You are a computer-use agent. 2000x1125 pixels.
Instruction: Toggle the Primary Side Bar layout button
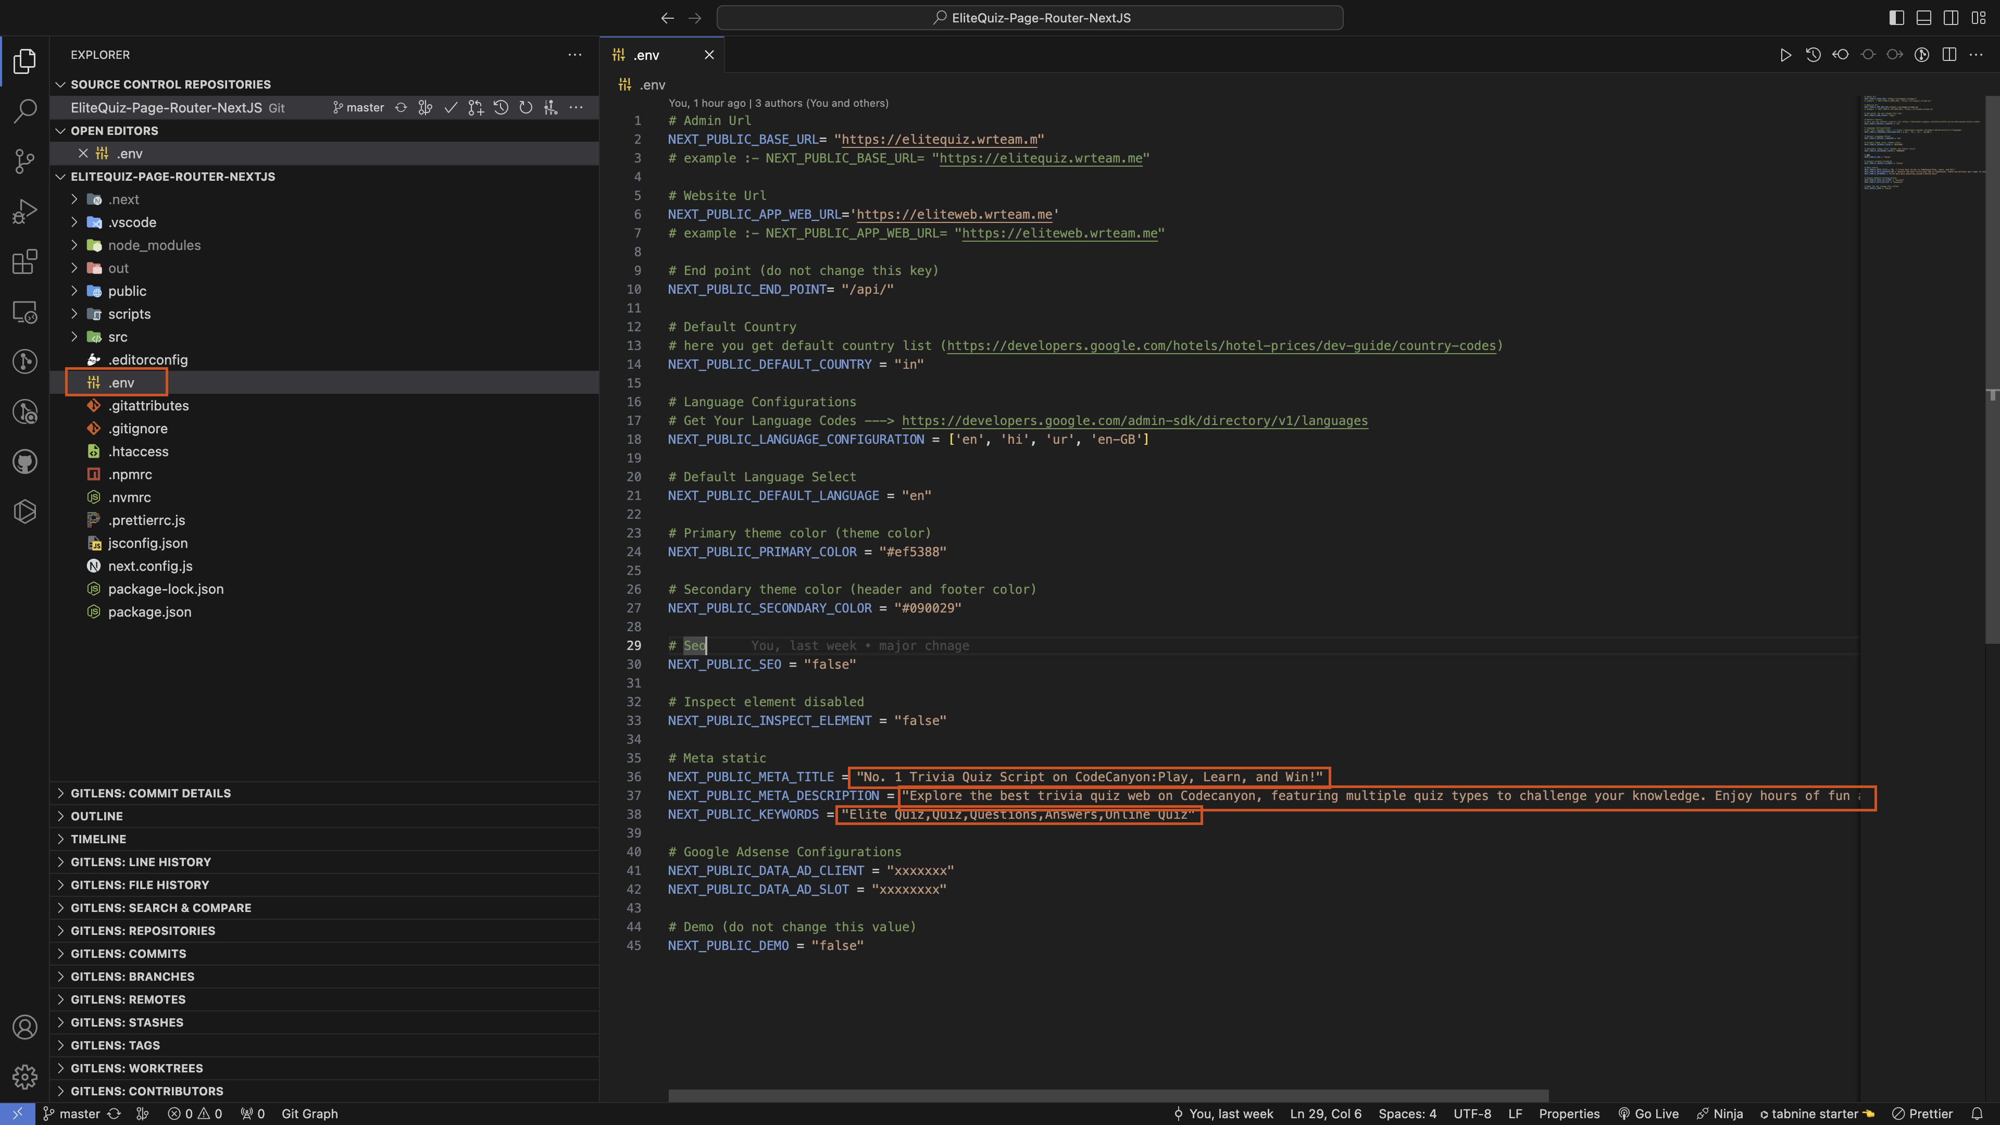coord(1896,18)
